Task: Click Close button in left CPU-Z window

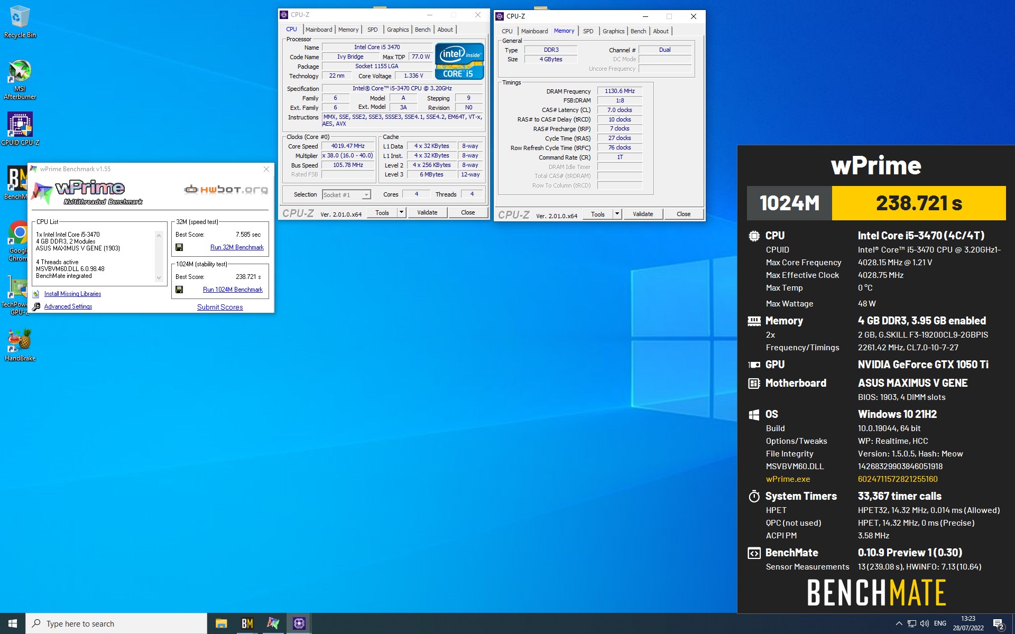Action: click(468, 212)
